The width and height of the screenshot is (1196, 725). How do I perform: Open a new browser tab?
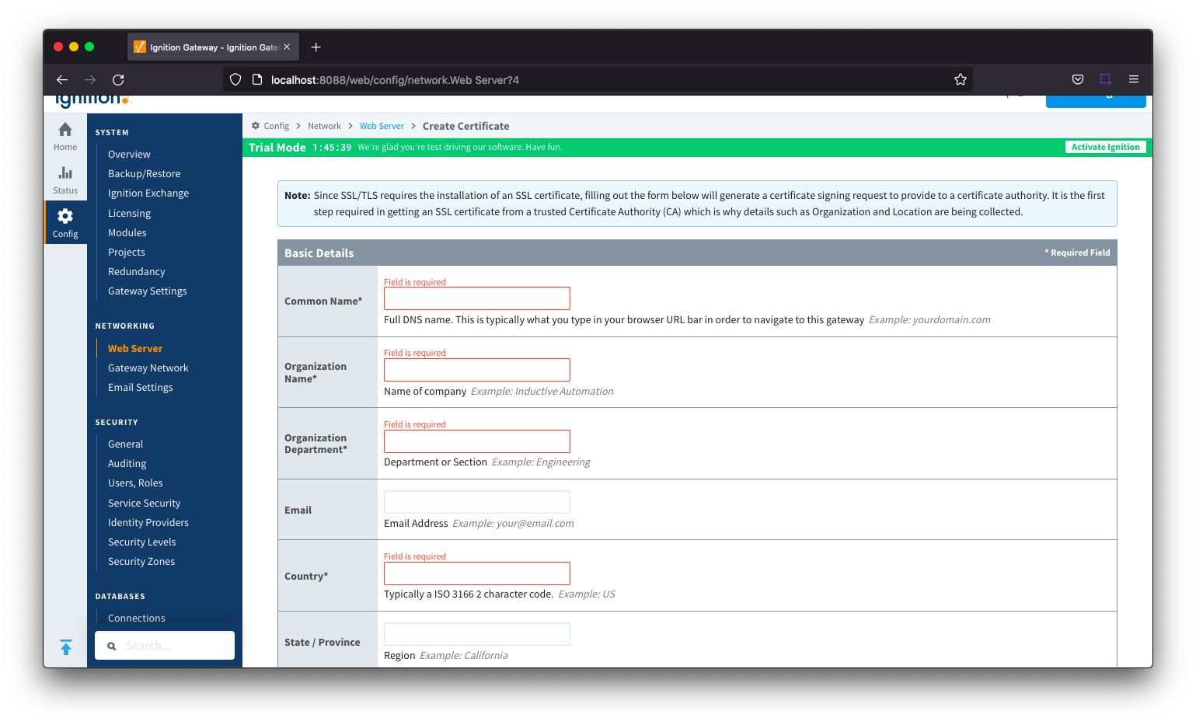[316, 47]
